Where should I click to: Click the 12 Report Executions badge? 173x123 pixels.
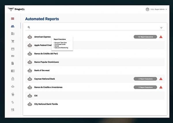tap(145, 37)
